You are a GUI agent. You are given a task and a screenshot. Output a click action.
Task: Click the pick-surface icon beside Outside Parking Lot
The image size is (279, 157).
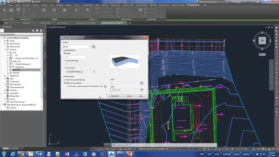point(94,72)
